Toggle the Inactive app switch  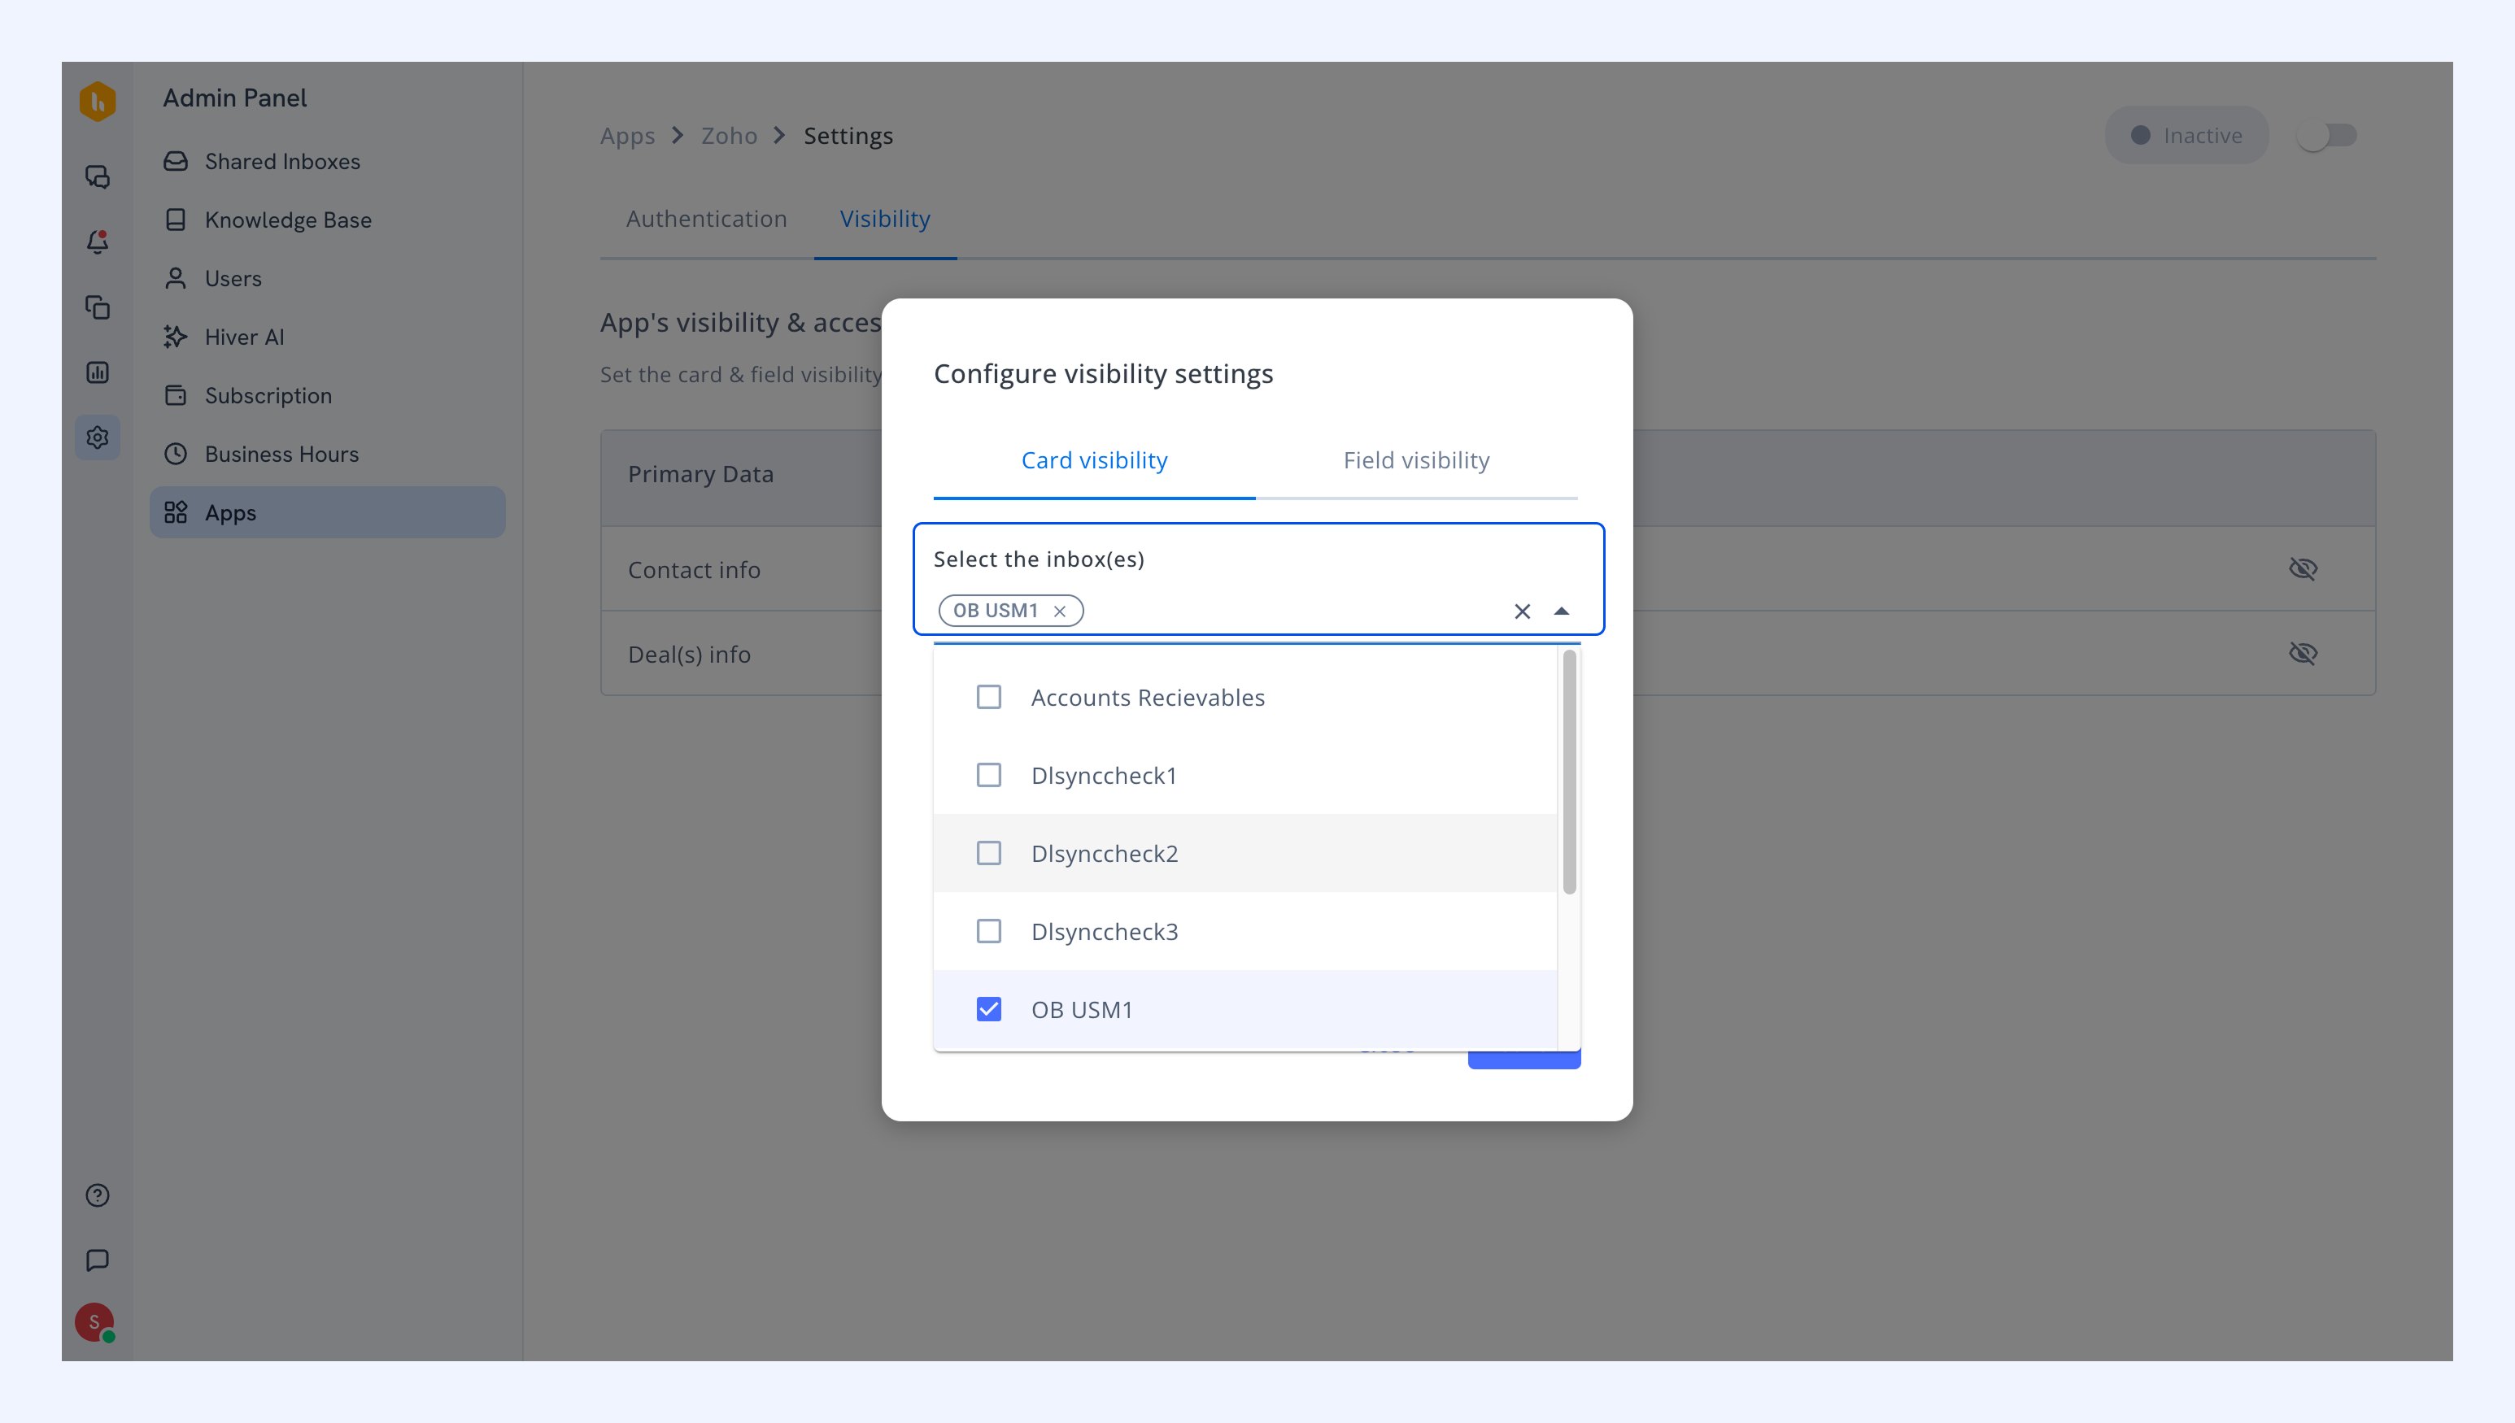pos(2327,135)
